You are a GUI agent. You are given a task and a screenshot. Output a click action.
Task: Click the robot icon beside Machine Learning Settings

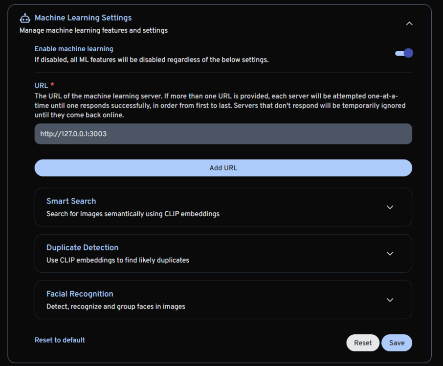tap(25, 18)
